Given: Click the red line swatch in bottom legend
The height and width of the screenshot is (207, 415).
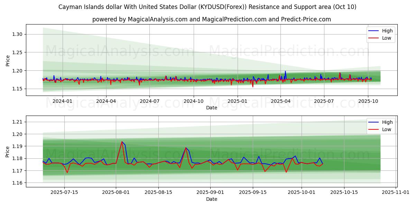Looking at the screenshot, I should pyautogui.click(x=374, y=129).
